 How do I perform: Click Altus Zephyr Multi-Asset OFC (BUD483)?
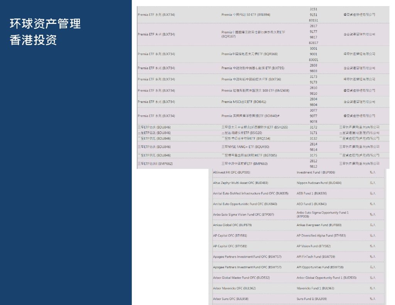point(241,183)
